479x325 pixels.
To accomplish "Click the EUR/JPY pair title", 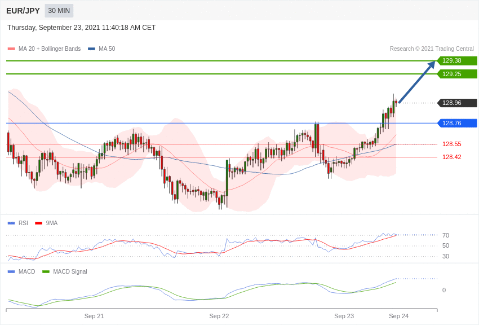I will pyautogui.click(x=23, y=11).
